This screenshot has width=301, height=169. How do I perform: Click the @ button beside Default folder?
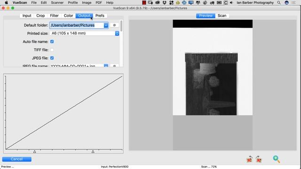point(114,25)
